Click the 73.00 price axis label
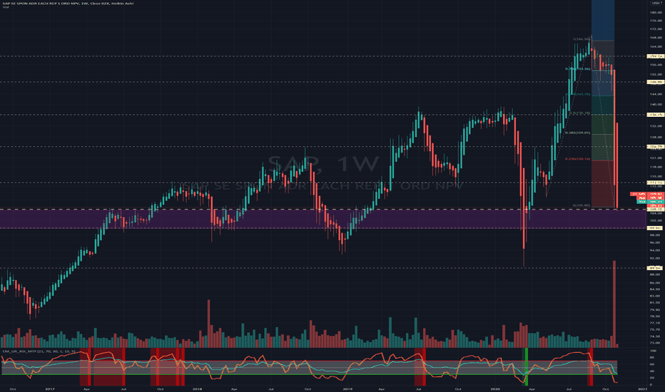 (x=656, y=342)
